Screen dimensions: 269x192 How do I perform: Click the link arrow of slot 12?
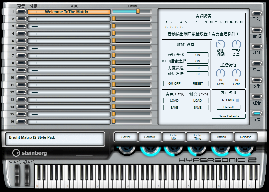click(x=35, y=92)
